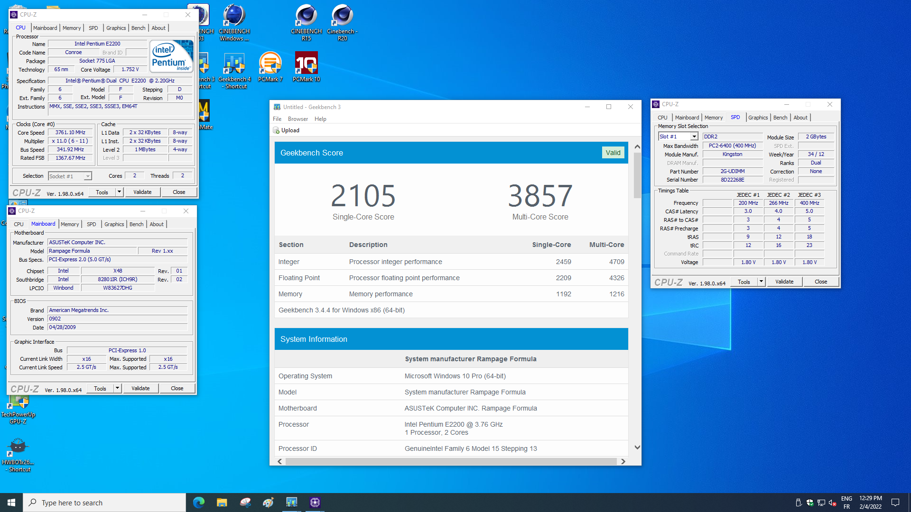Click Validate in CPU tab window
Image resolution: width=911 pixels, height=512 pixels.
[x=142, y=192]
